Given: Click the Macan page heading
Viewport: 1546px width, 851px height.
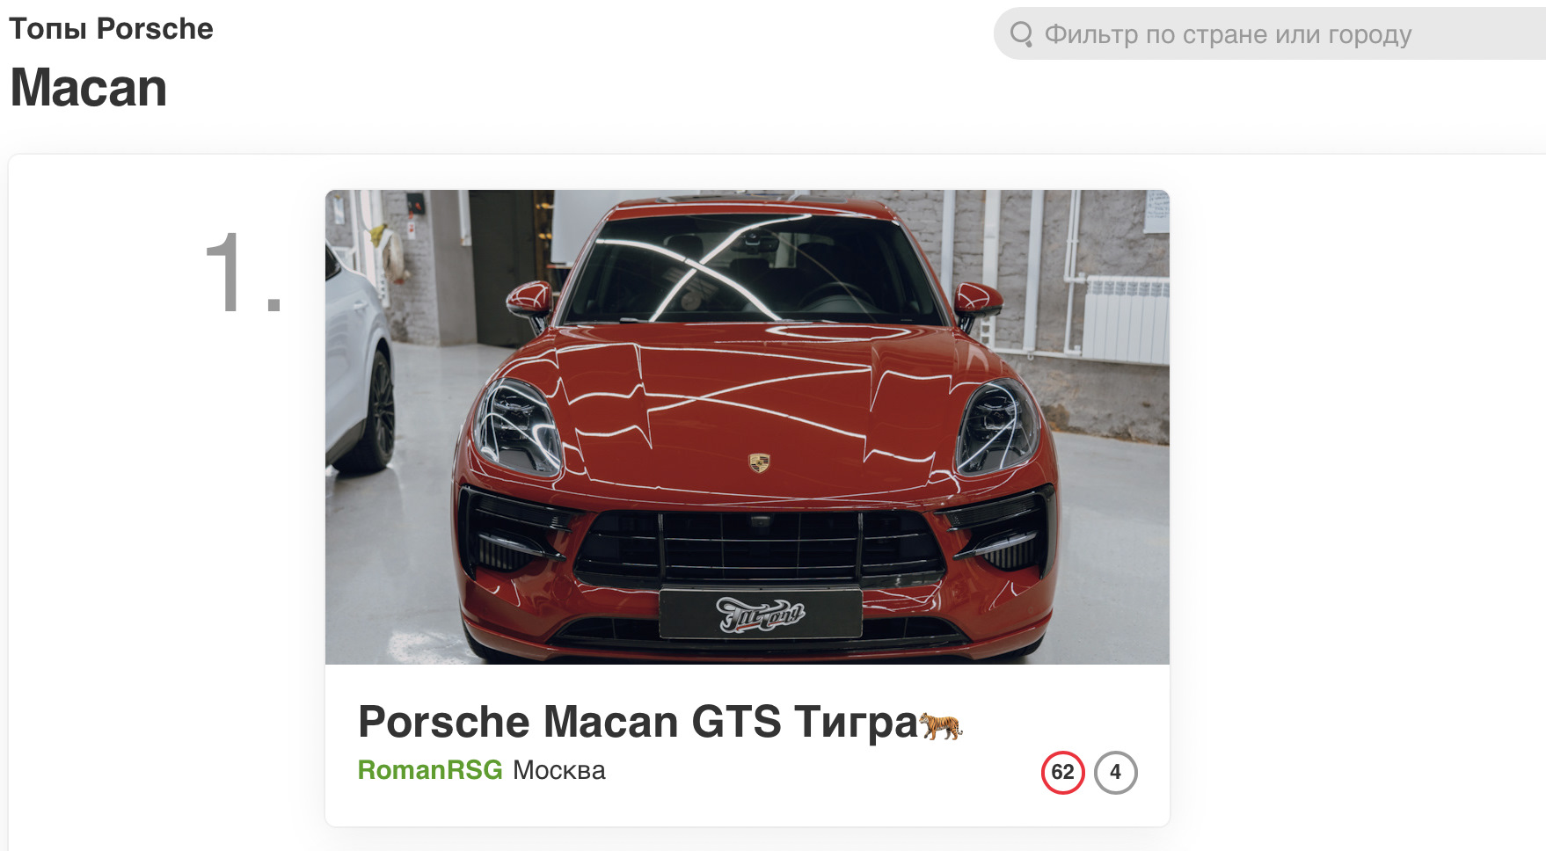Looking at the screenshot, I should [x=89, y=88].
